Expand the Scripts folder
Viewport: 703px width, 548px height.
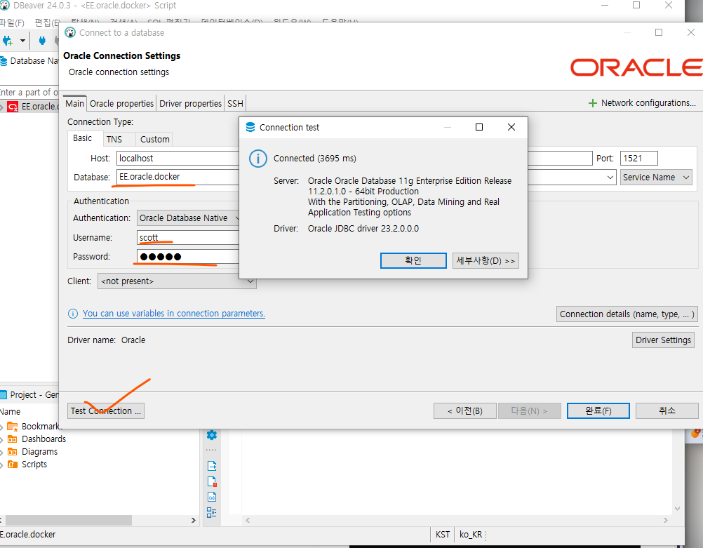pyautogui.click(x=2, y=465)
